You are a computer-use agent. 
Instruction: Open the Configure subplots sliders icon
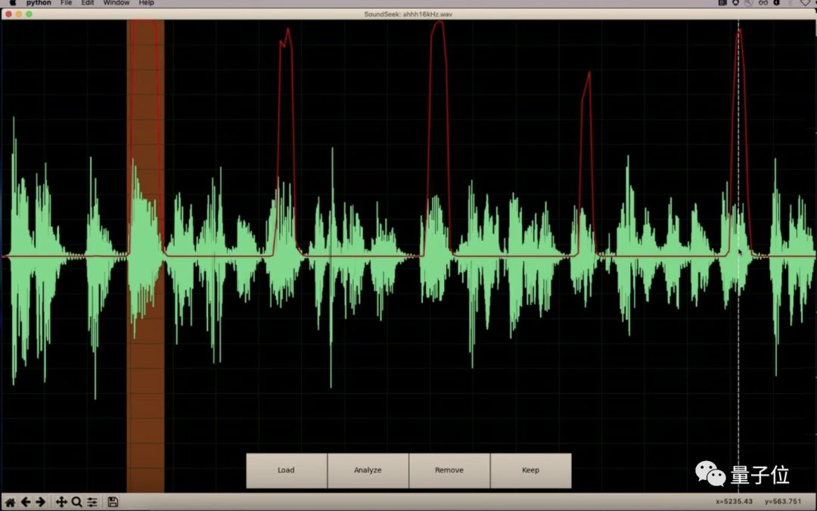[x=92, y=502]
